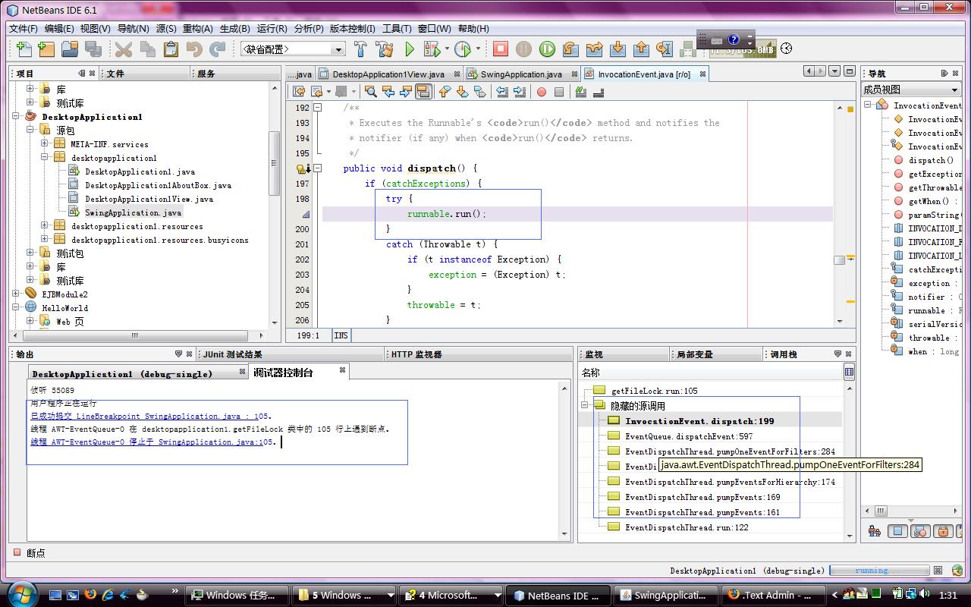Collapse the DesktopApplication1 project node
Screen dimensions: 971x607
click(x=16, y=117)
